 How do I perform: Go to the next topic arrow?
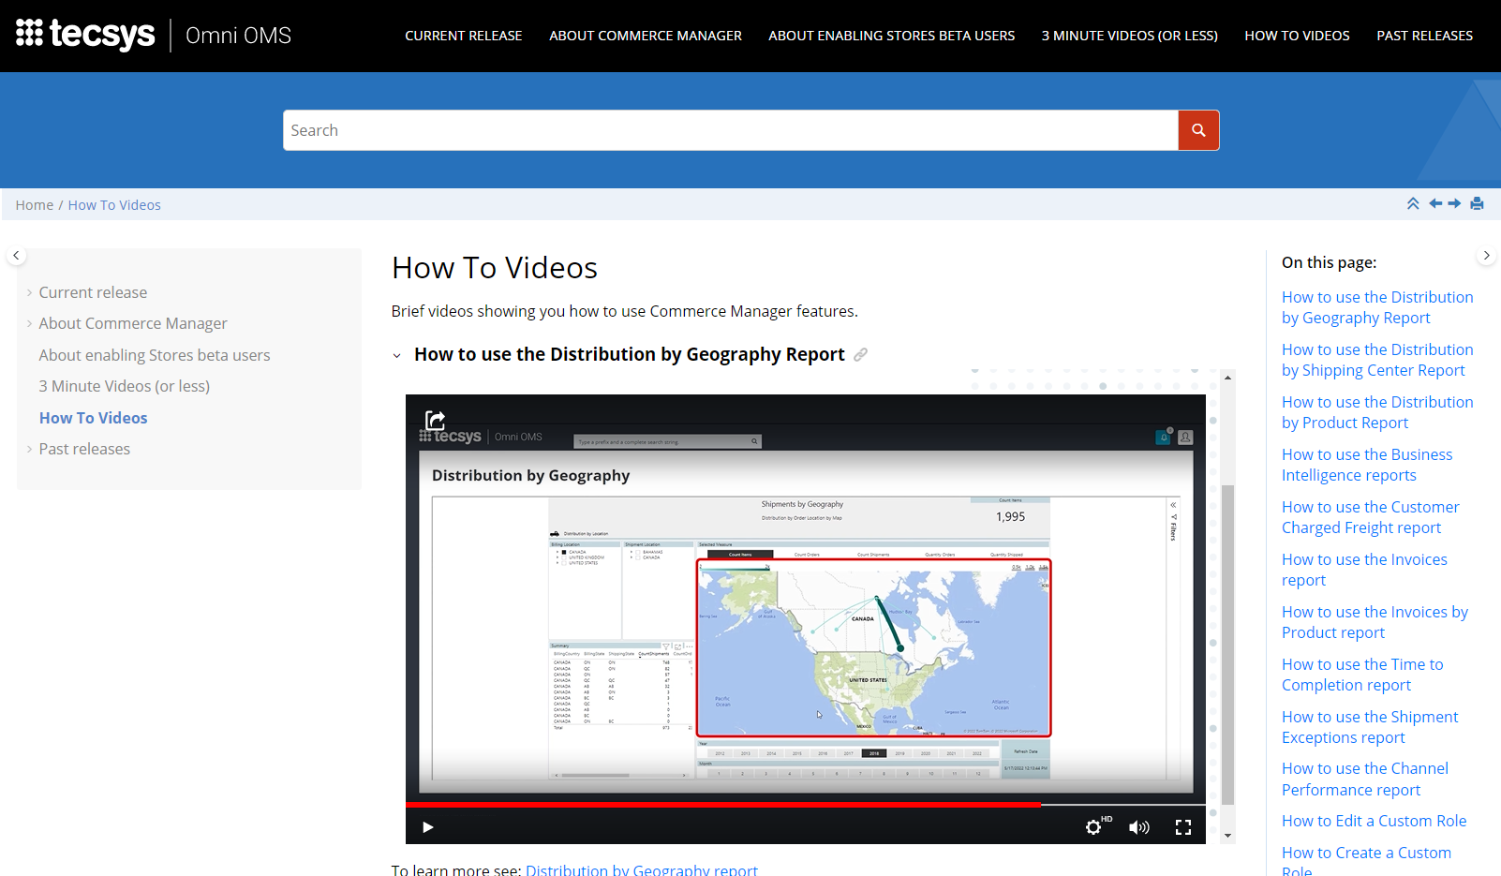pyautogui.click(x=1454, y=204)
